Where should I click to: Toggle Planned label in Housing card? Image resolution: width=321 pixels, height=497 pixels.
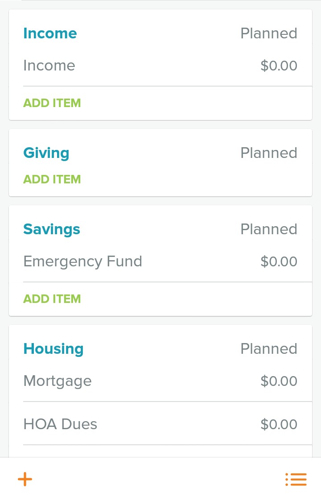coord(269,349)
